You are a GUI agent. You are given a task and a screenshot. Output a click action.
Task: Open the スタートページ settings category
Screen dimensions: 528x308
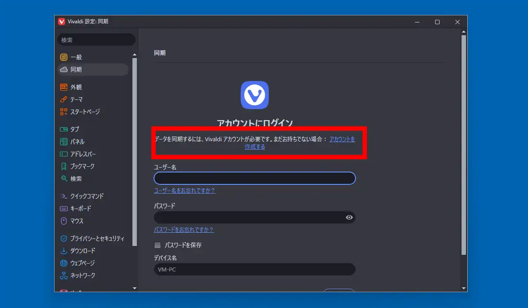click(93, 112)
